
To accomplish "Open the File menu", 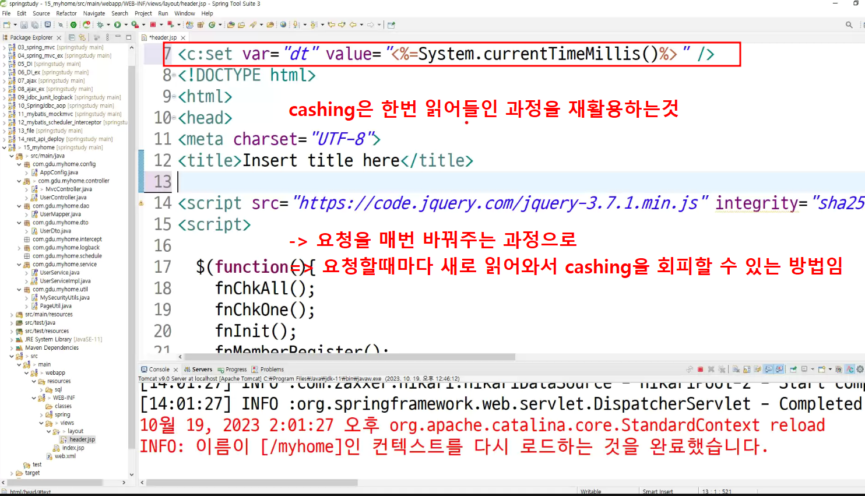I will 6,13.
